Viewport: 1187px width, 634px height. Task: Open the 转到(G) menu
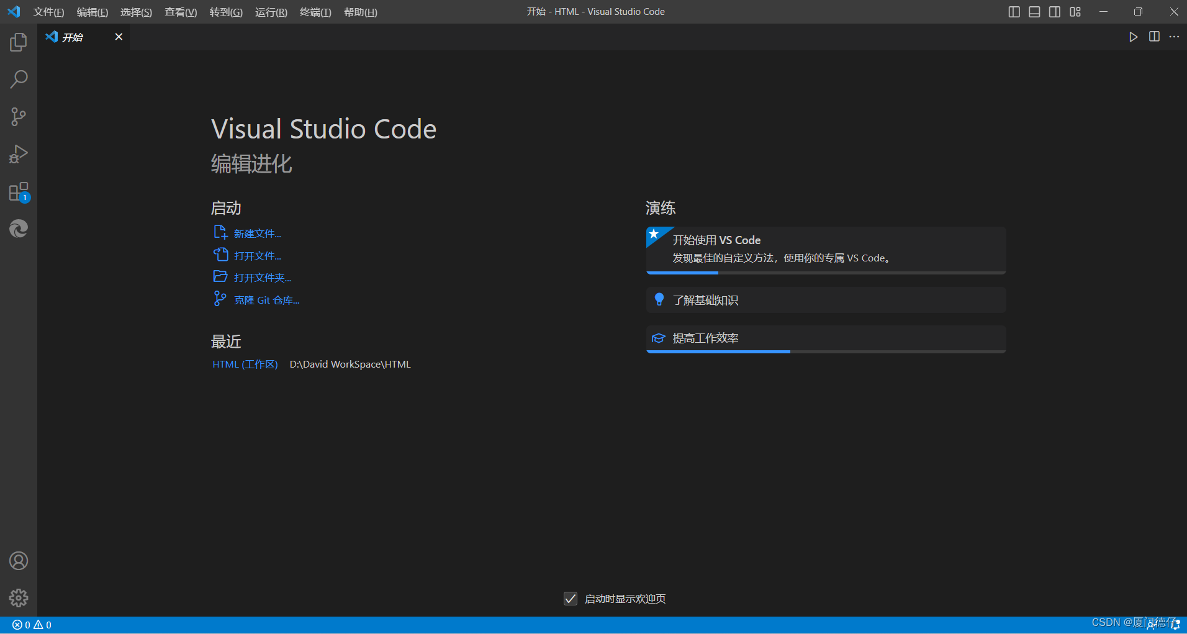click(226, 12)
